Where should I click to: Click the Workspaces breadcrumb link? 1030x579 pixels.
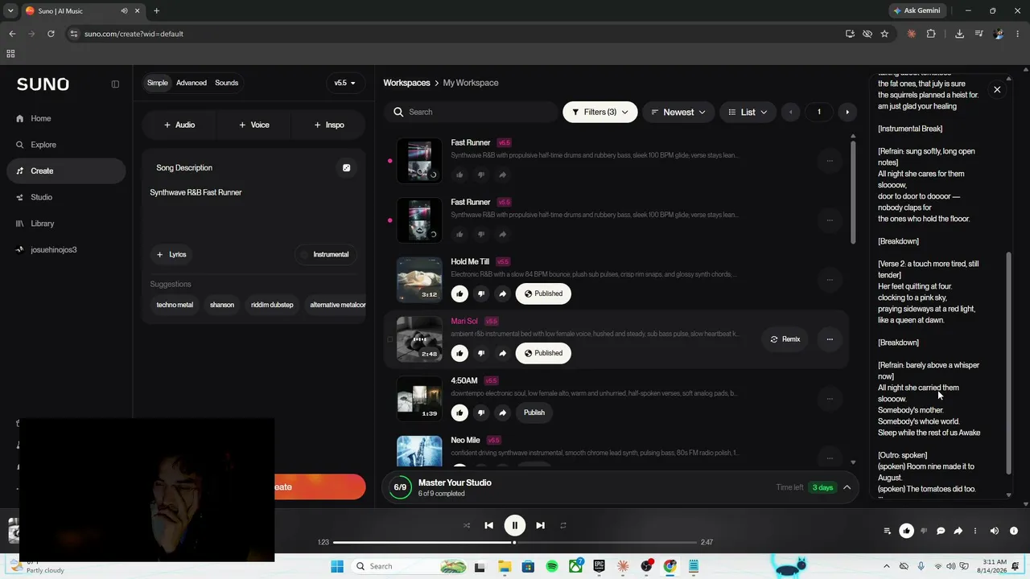coord(406,83)
